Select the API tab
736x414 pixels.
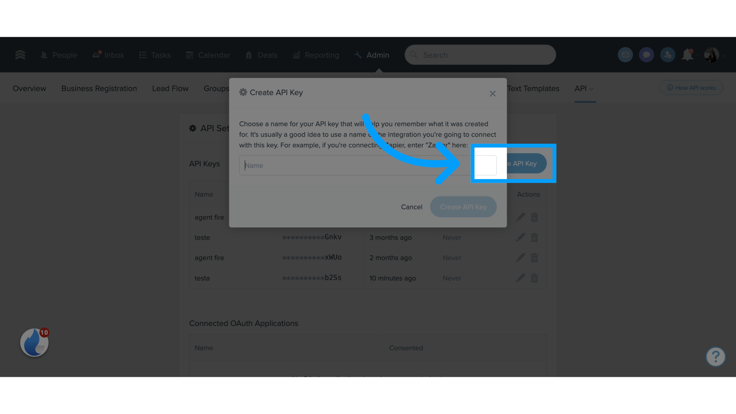coord(581,89)
